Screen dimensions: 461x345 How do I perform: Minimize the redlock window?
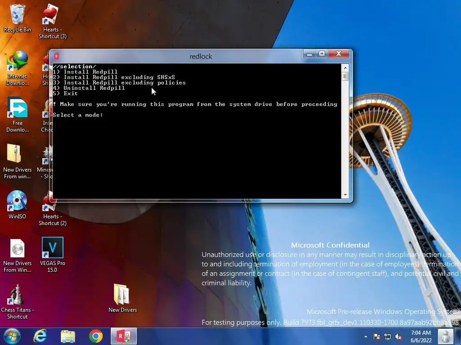point(309,54)
